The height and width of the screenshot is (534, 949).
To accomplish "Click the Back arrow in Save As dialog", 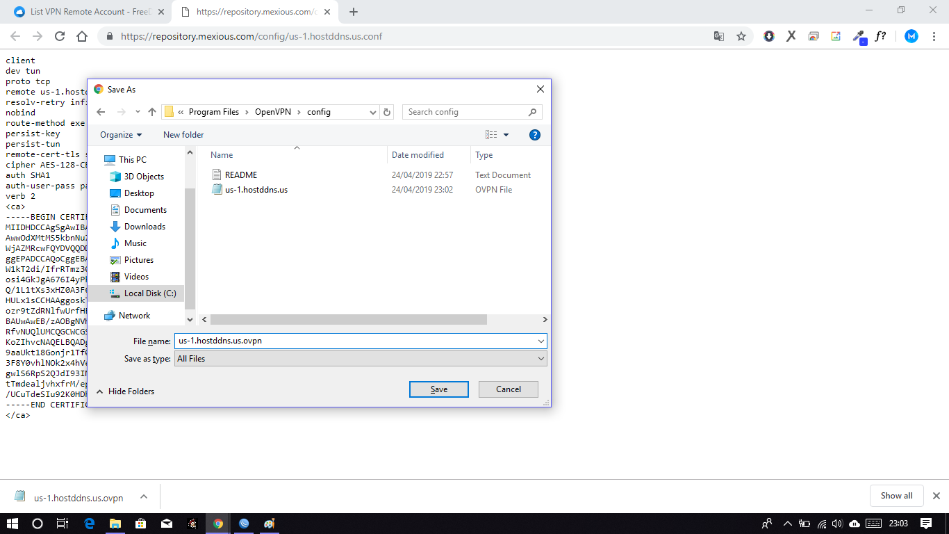I will coord(101,112).
